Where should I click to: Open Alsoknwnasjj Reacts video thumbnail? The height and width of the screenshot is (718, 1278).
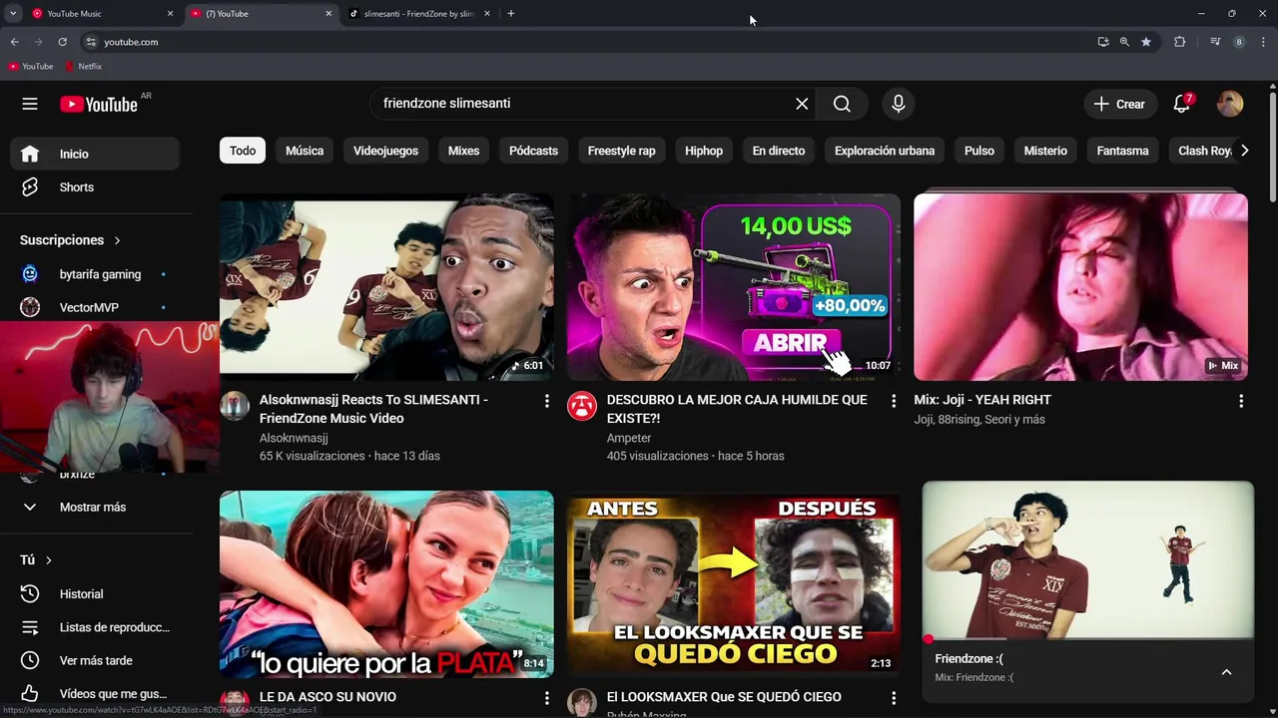coord(386,287)
